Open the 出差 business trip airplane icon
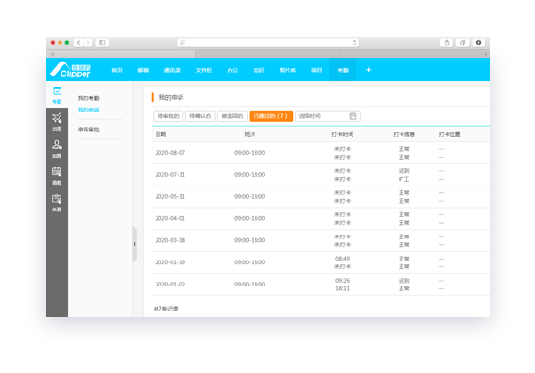 [57, 118]
